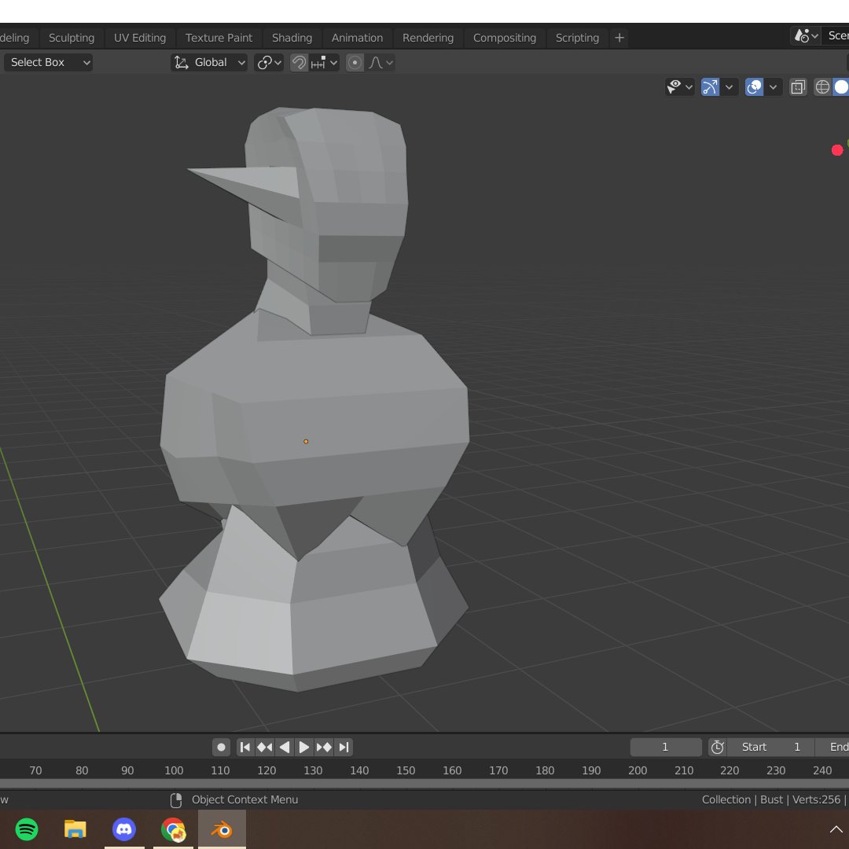Switch to the UV Editing workspace tab
Viewport: 849px width, 849px height.
[x=140, y=38]
